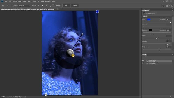Open the Select menu
Viewport: 174px width, 98px height.
(x=29, y=1)
